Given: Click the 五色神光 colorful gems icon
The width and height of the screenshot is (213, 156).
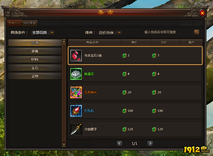Looking at the screenshot, I should (x=76, y=92).
